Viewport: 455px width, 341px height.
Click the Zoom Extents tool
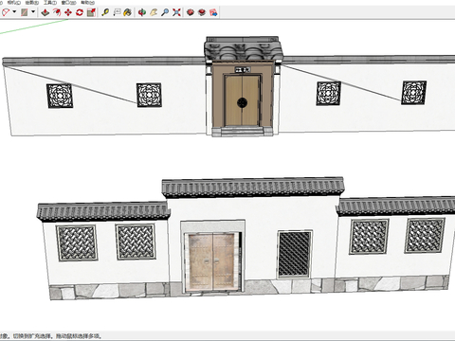tap(176, 12)
